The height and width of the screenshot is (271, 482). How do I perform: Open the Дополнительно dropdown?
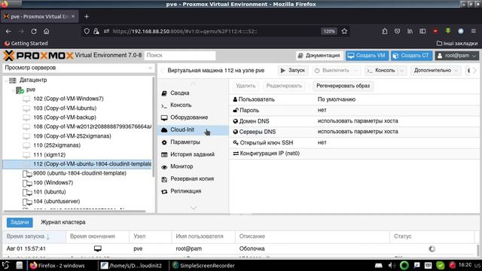[435, 71]
